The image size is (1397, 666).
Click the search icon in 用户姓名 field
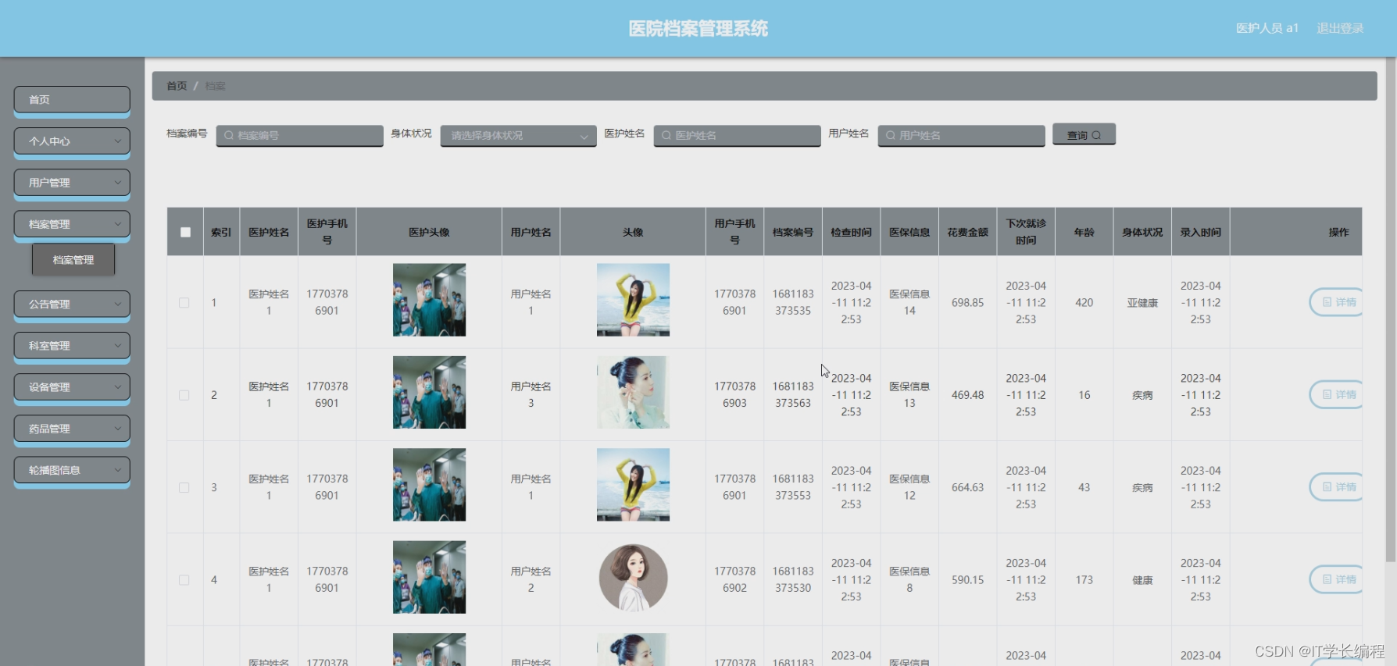(x=891, y=136)
